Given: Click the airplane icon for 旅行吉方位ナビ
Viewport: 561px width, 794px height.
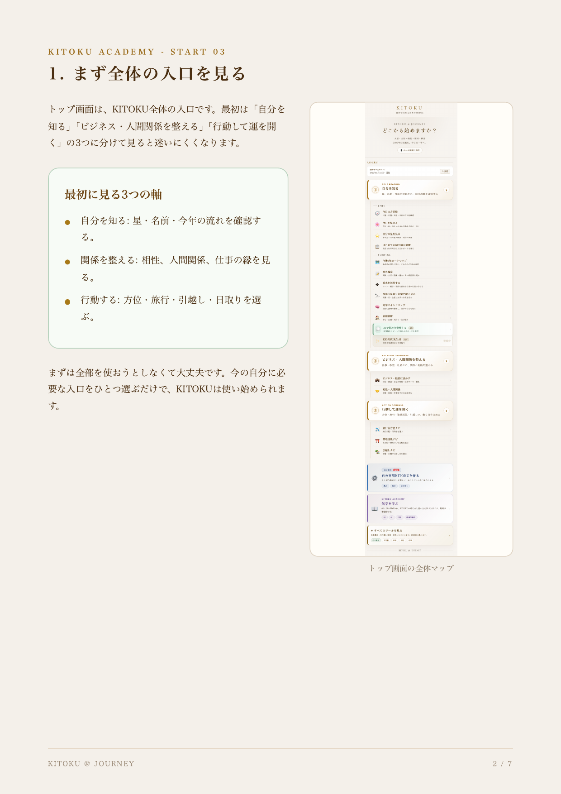Looking at the screenshot, I should [377, 430].
